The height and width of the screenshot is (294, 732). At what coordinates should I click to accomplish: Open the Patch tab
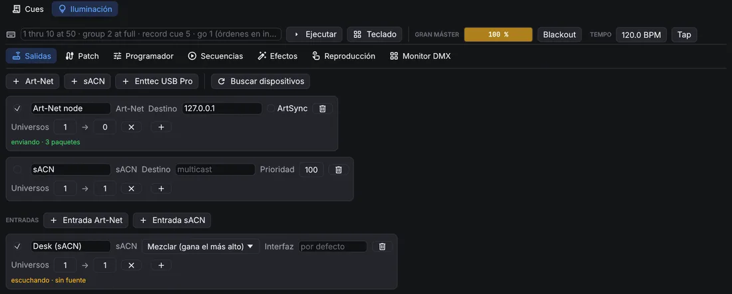click(82, 56)
